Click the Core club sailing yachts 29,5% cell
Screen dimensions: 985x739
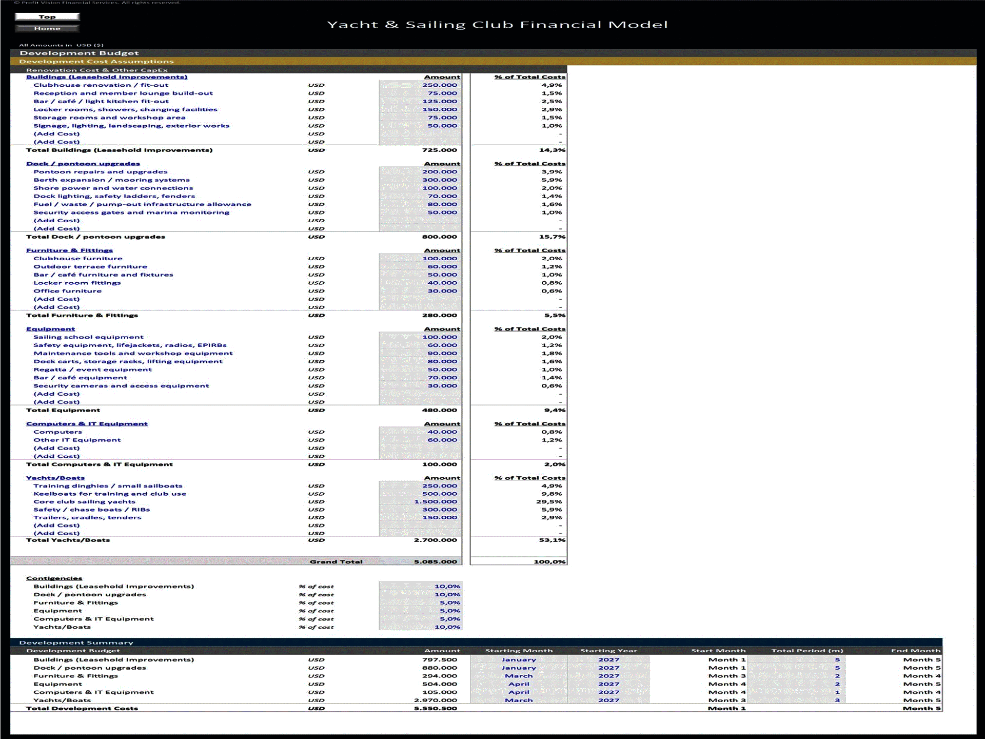click(x=549, y=502)
